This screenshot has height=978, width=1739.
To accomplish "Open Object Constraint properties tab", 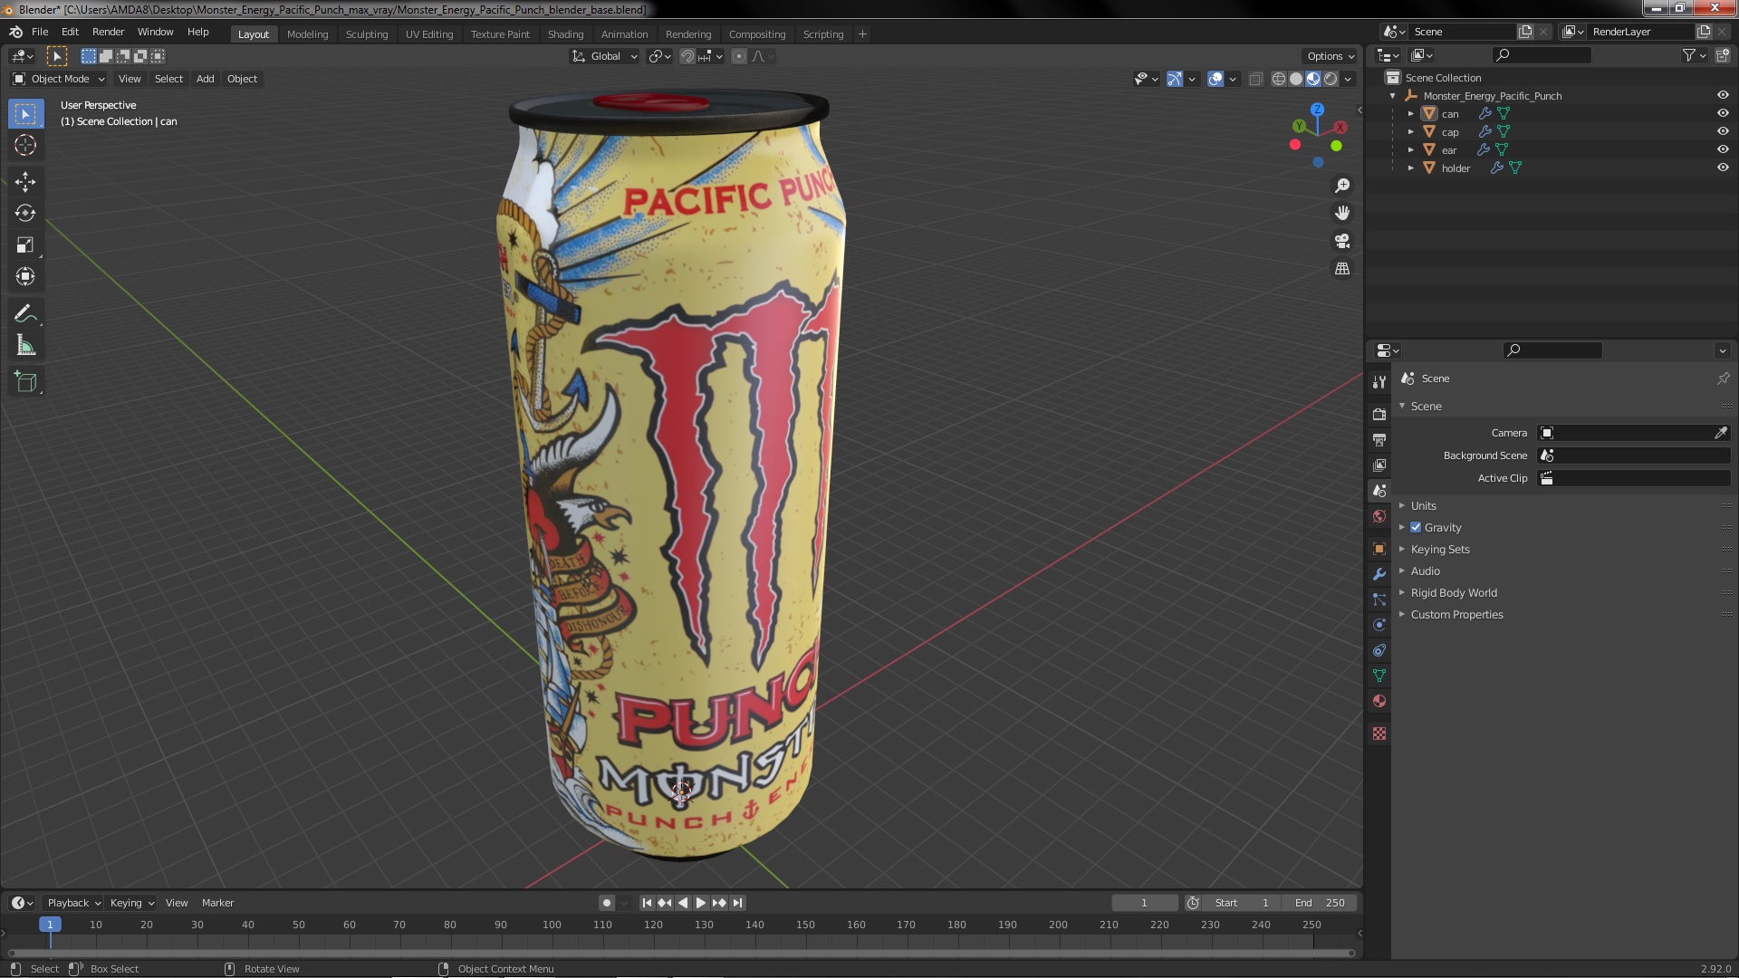I will (x=1379, y=650).
